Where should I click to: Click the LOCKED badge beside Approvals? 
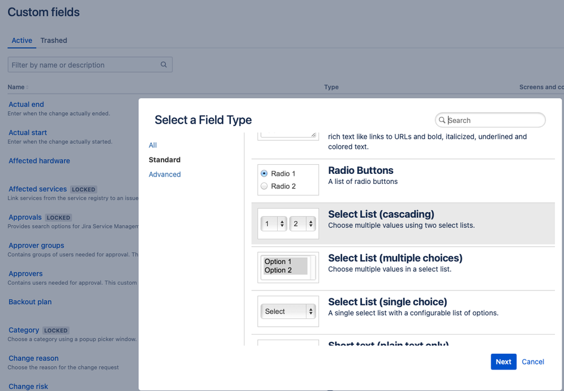click(58, 217)
